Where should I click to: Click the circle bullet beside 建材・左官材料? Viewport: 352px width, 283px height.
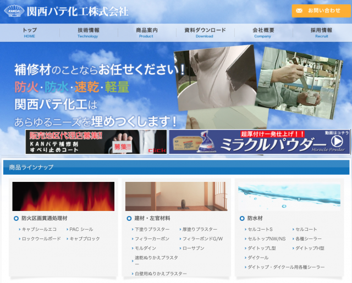(129, 218)
